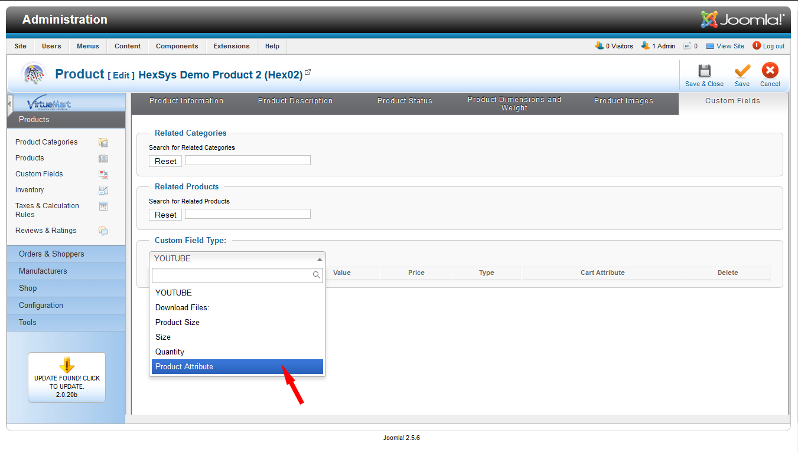
Task: Click the Custom Fields sidebar icon
Action: pos(103,174)
